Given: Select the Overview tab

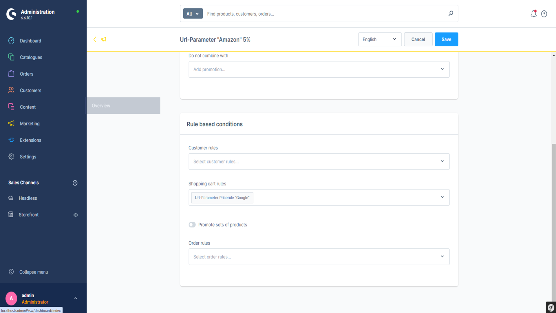Looking at the screenshot, I should [x=123, y=105].
